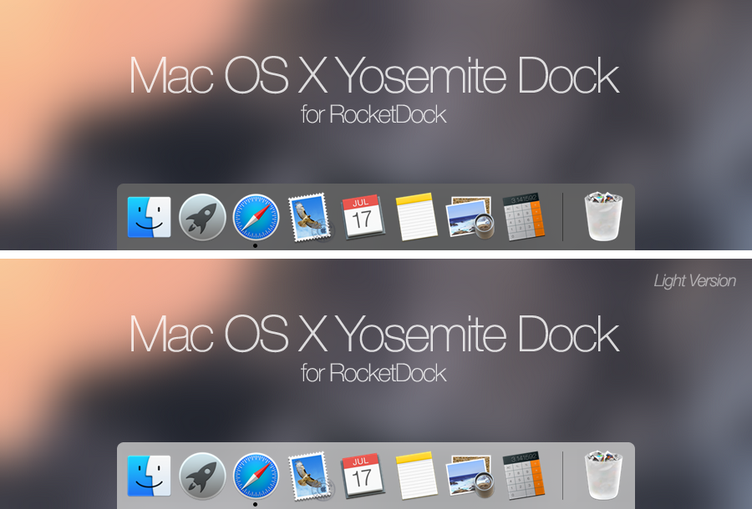The image size is (752, 509).
Task: Click the upper 'Mac OS X Yosemite Dock' title
Action: coord(374,76)
